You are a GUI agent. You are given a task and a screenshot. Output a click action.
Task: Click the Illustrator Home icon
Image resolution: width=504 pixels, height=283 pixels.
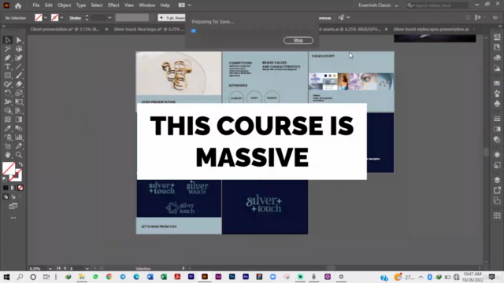tap(18, 6)
